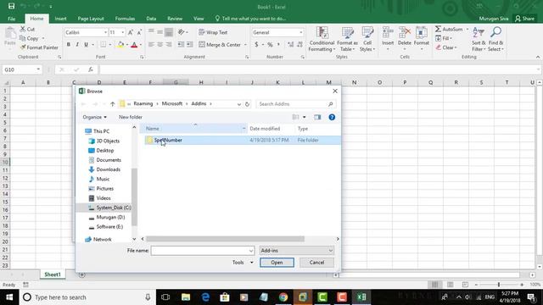
Task: Switch to the Formulas tab
Action: click(125, 19)
